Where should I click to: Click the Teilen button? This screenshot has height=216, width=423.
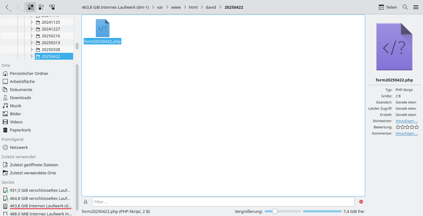[388, 7]
